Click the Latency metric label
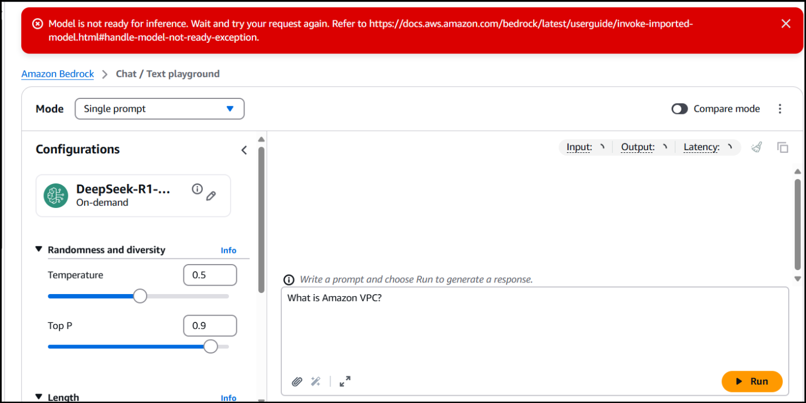The image size is (806, 403). 701,147
